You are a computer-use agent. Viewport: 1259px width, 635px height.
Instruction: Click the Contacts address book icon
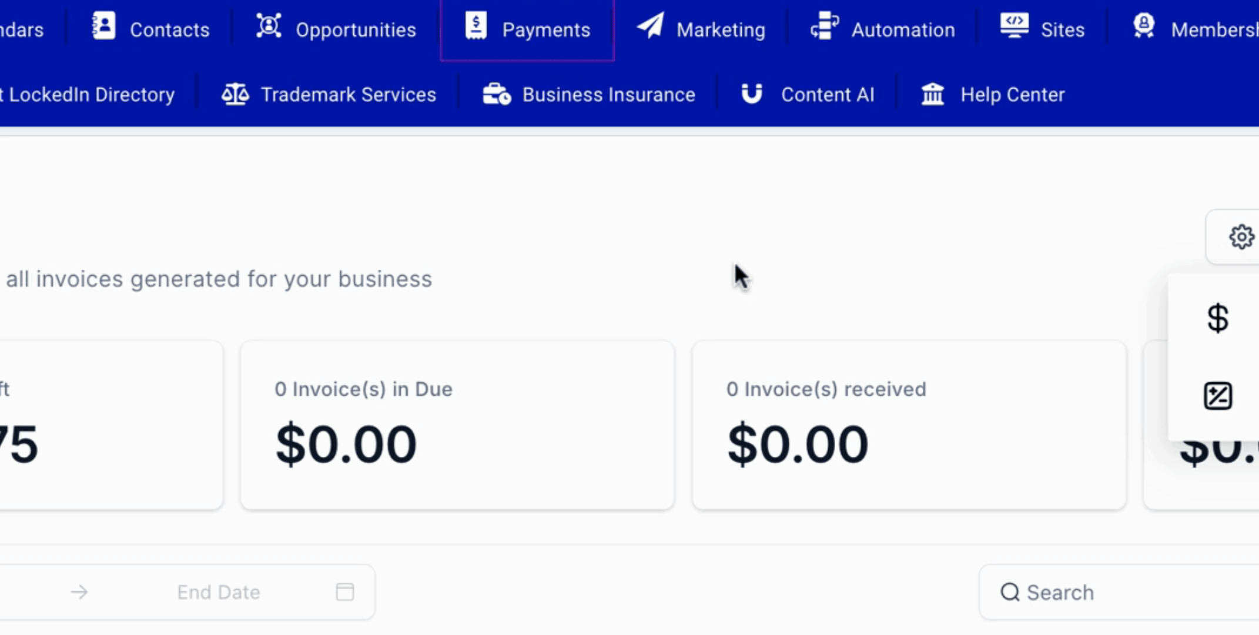point(103,26)
